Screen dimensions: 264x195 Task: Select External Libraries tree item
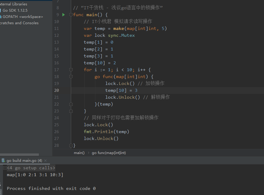(x=13, y=4)
